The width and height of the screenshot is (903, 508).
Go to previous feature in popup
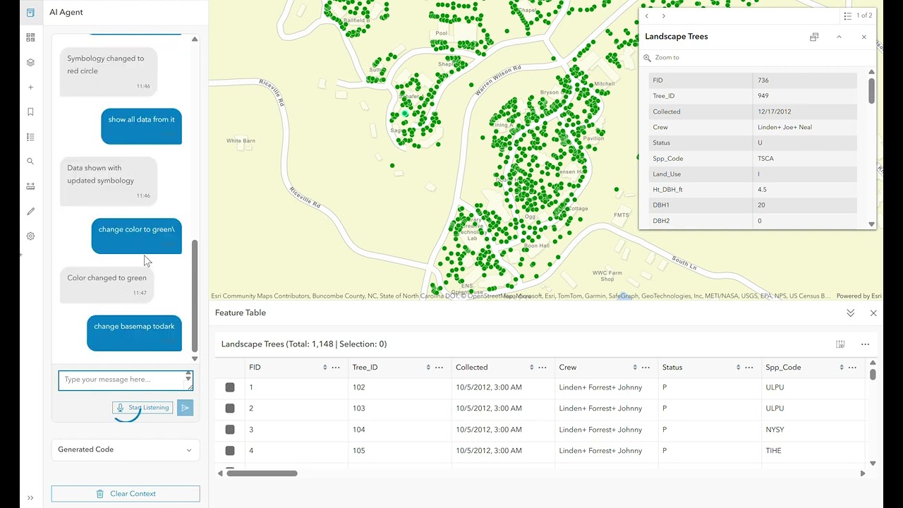(647, 16)
